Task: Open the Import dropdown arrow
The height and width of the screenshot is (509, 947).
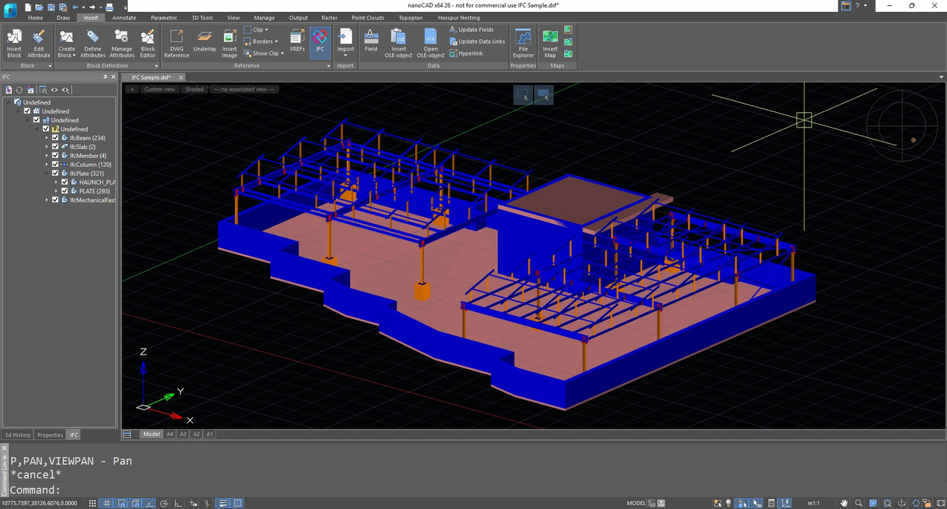Action: point(346,56)
